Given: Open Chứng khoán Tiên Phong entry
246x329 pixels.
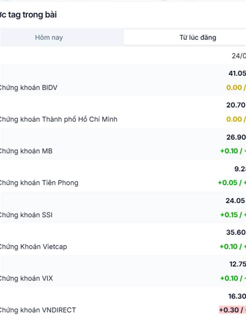Looking at the screenshot, I should click(39, 183).
